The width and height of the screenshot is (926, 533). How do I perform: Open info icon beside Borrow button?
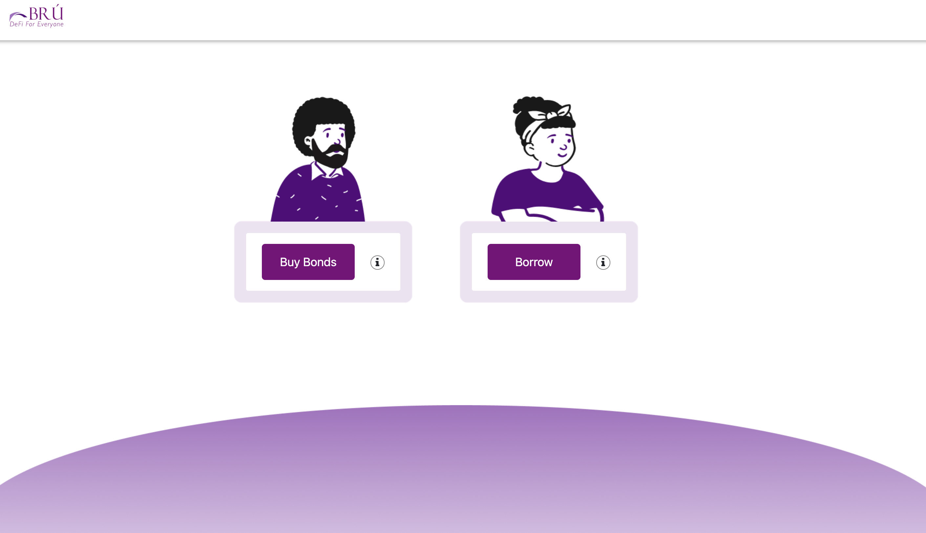click(603, 262)
